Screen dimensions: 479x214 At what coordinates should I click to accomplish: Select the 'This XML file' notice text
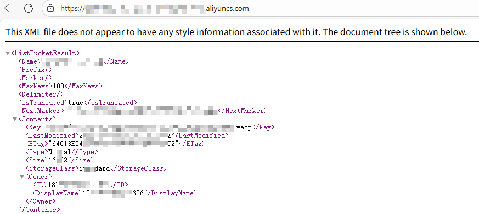[236, 32]
